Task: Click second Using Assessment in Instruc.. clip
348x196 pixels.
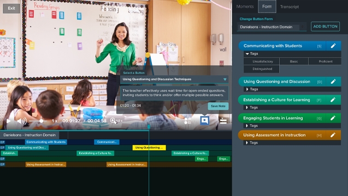Action: coord(127,164)
